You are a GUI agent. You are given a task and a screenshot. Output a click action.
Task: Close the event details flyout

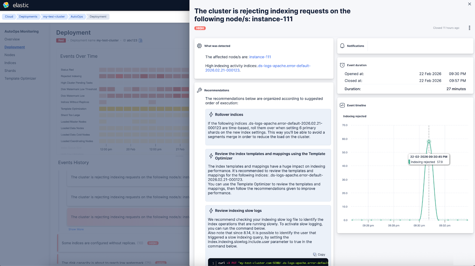click(469, 4)
